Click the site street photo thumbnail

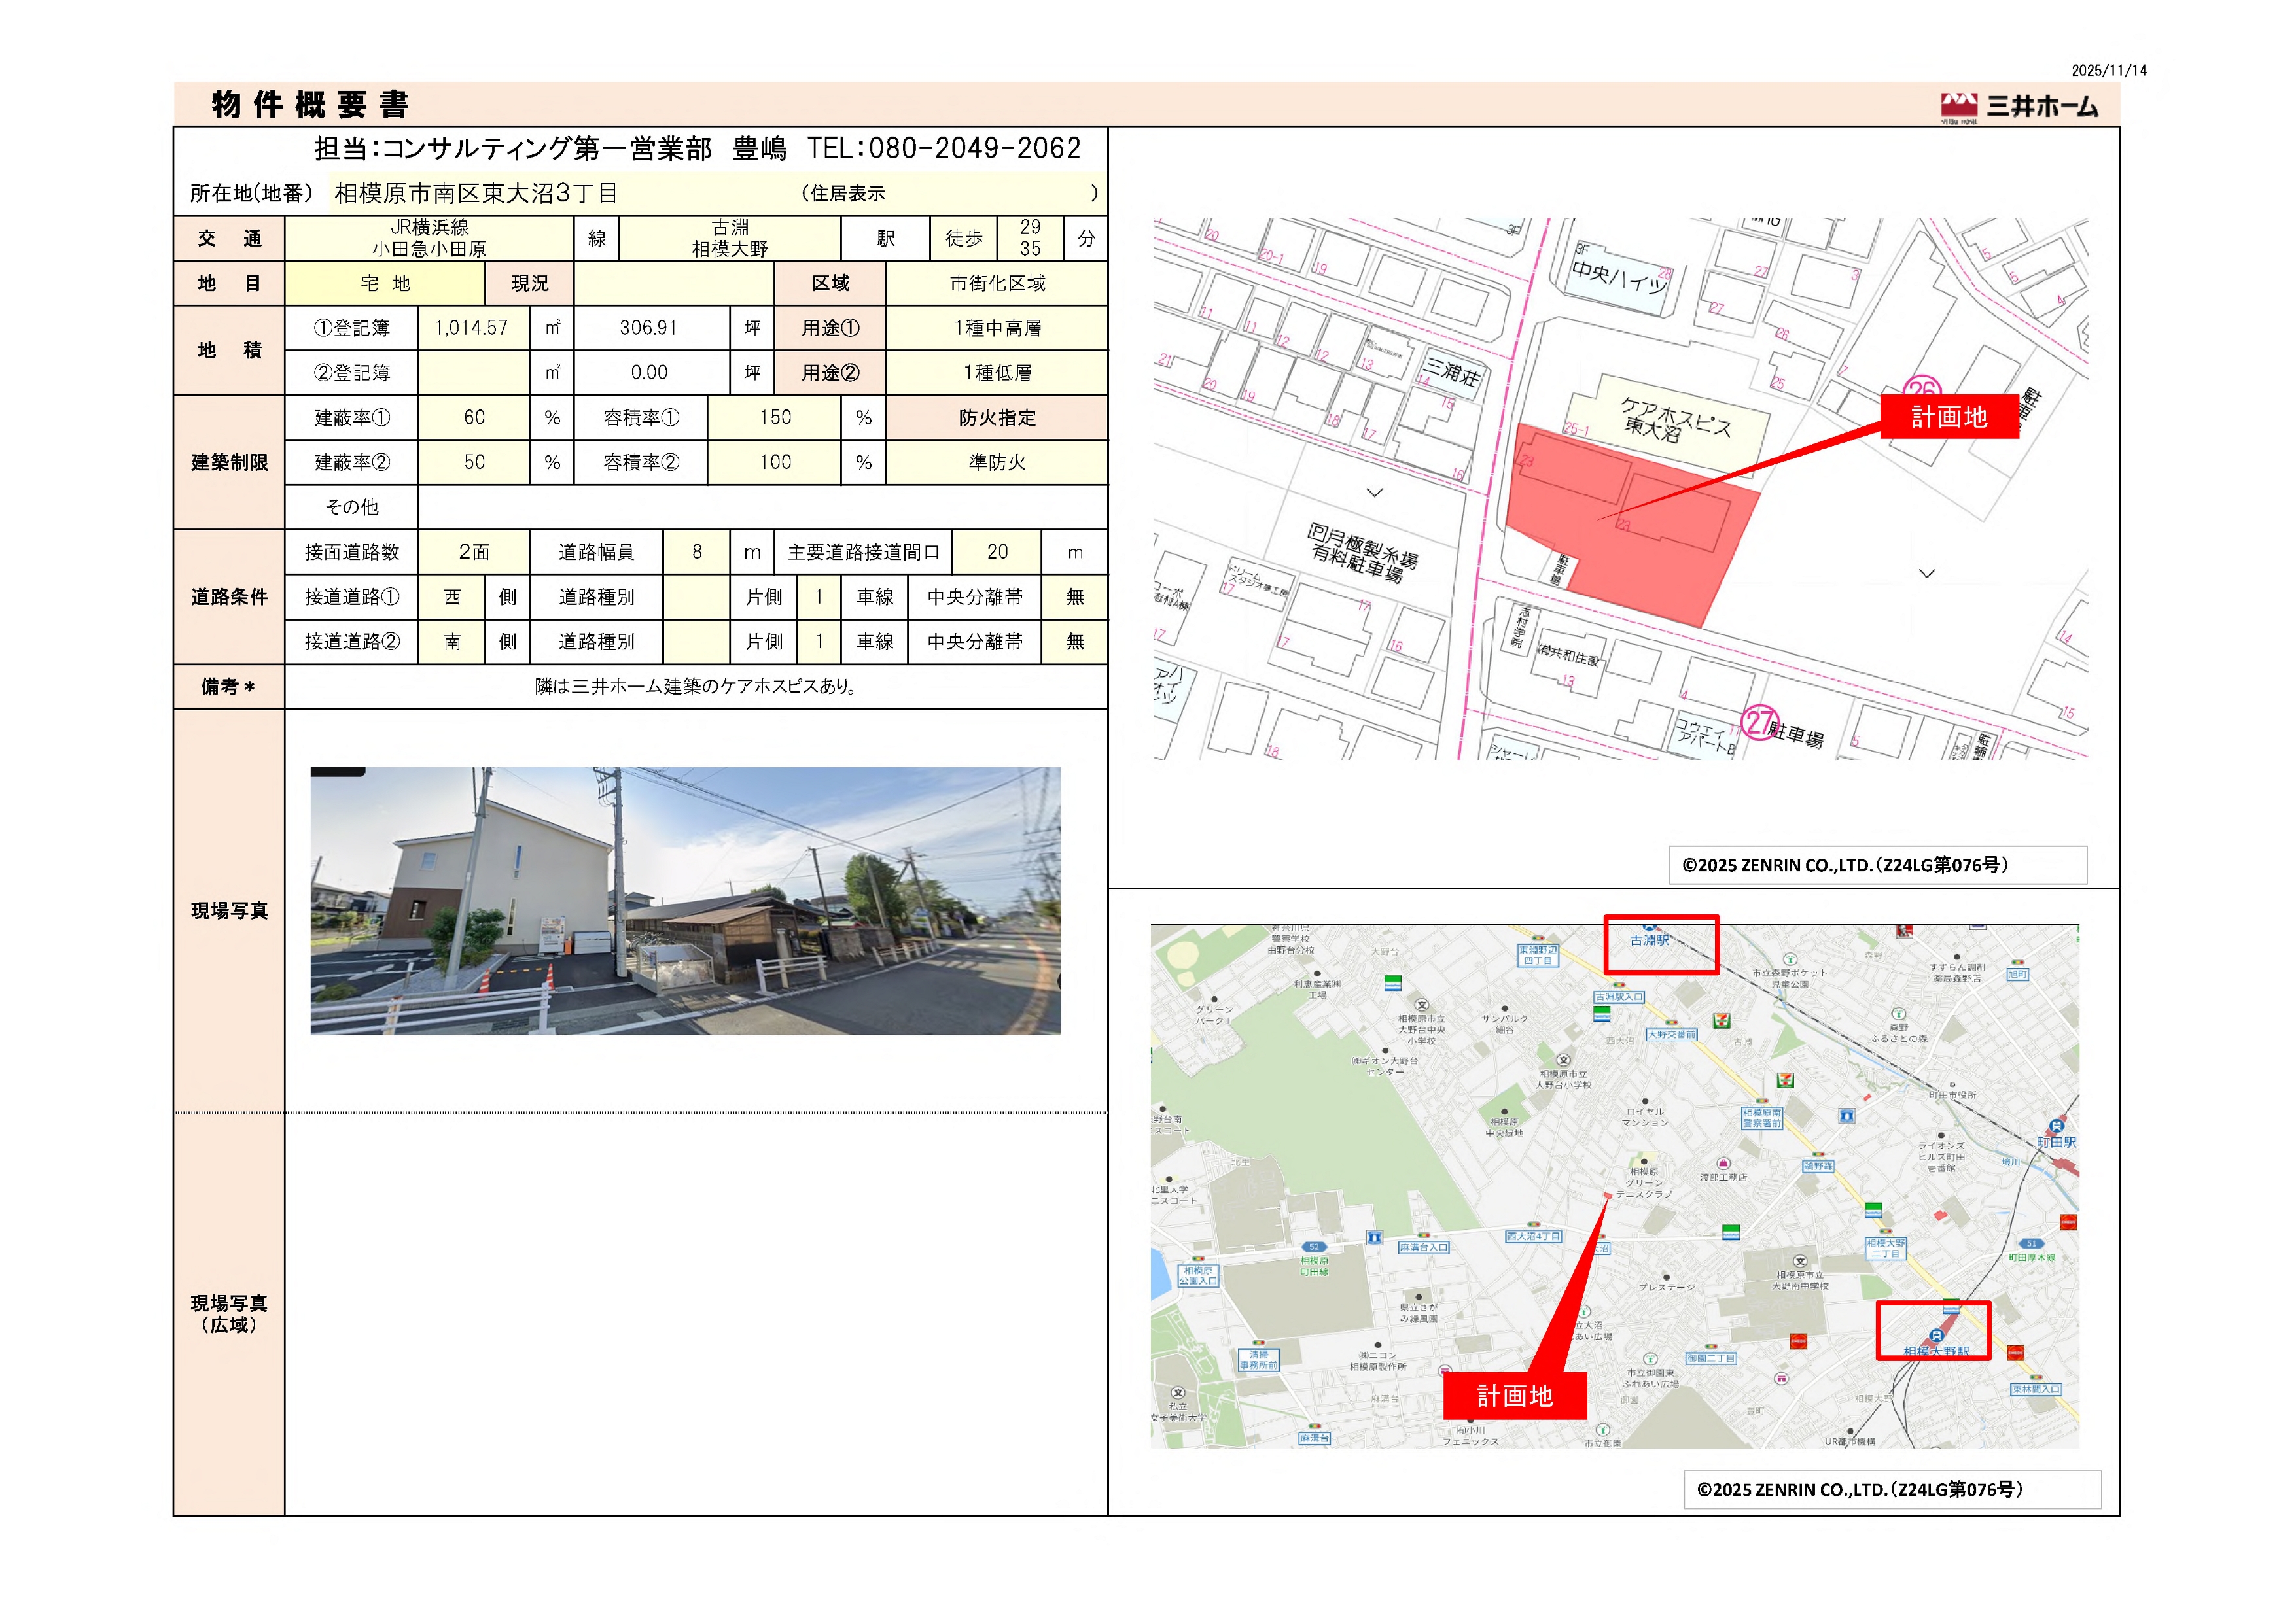click(685, 899)
